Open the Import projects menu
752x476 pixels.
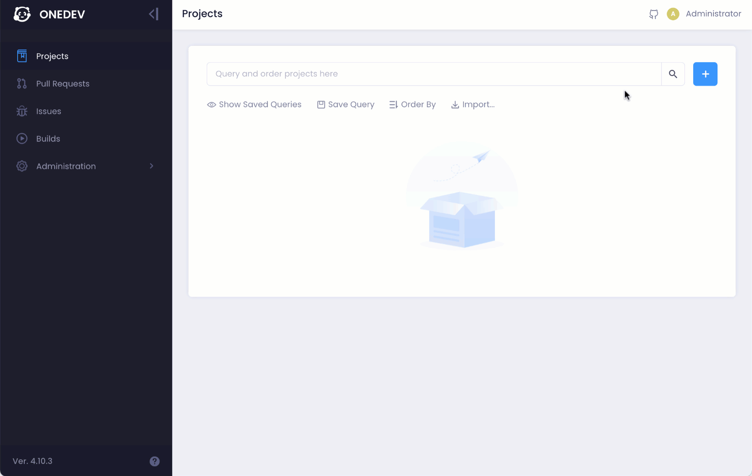(x=472, y=105)
